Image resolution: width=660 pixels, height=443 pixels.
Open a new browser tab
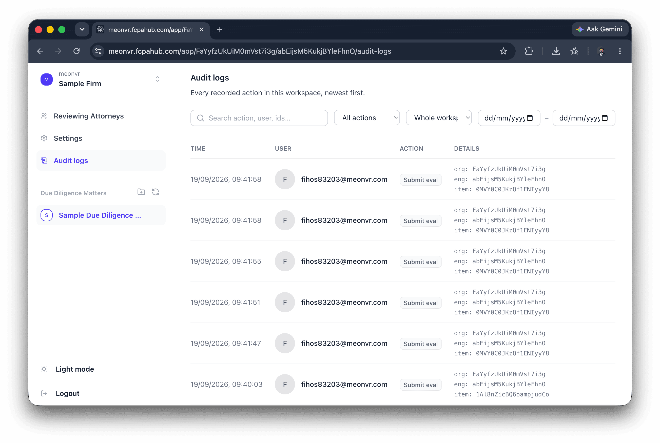[x=220, y=29]
